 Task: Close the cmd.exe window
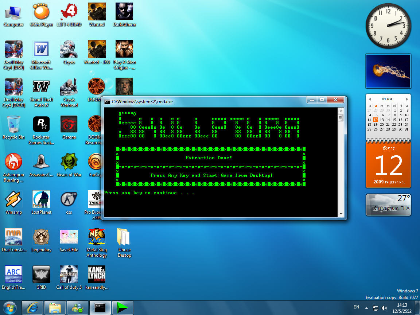[x=335, y=100]
